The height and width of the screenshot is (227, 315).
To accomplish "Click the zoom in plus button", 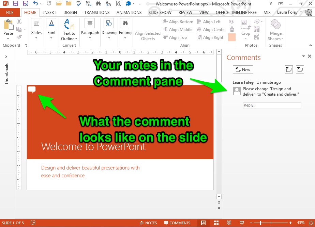I will tap(290, 223).
